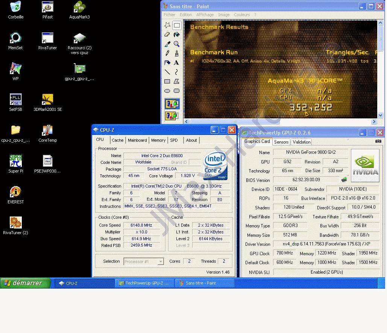Click the BIOS save chip icon in GPU-Z
Screen dimensions: 387x333
click(x=344, y=180)
